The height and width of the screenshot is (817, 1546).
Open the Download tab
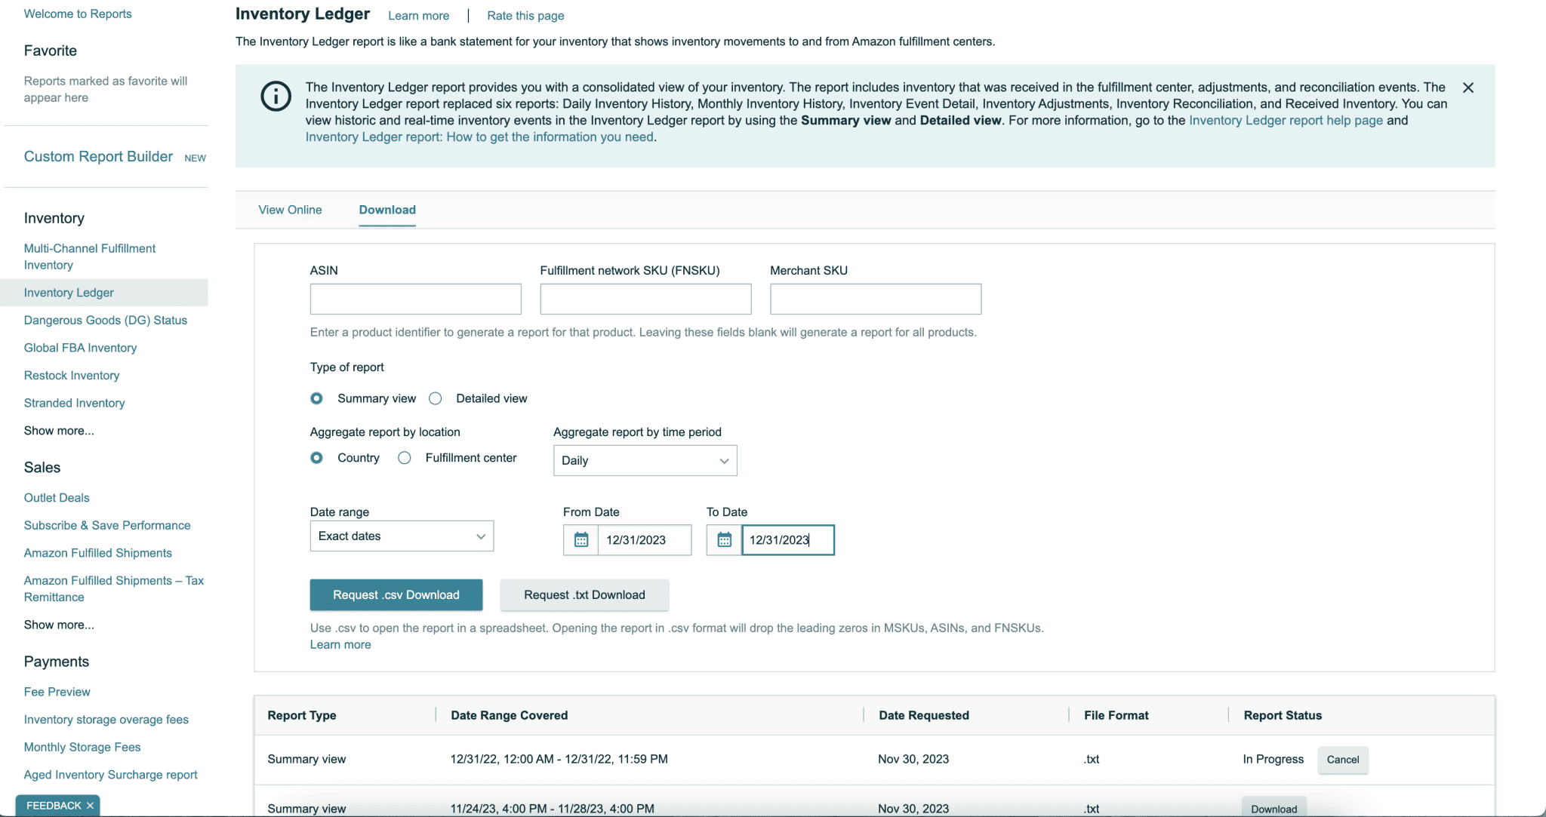pos(386,210)
